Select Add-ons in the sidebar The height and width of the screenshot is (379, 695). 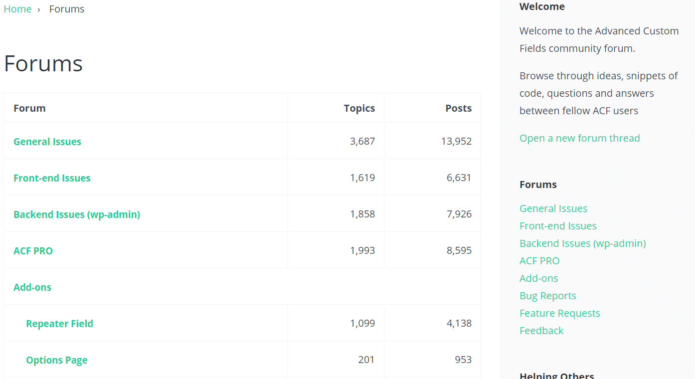pyautogui.click(x=538, y=278)
